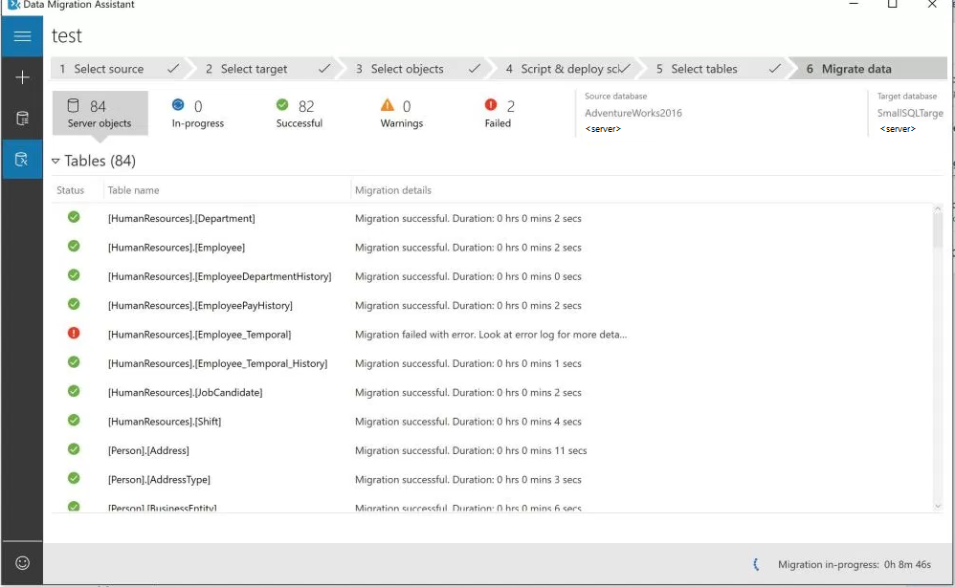Viewport: 955px width, 587px height.
Task: Click the green status icon for EmployeePayHistory row
Action: click(74, 304)
